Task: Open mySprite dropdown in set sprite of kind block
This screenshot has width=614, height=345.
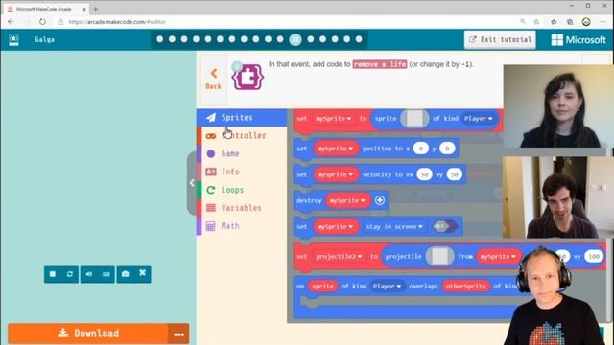Action: coord(334,119)
